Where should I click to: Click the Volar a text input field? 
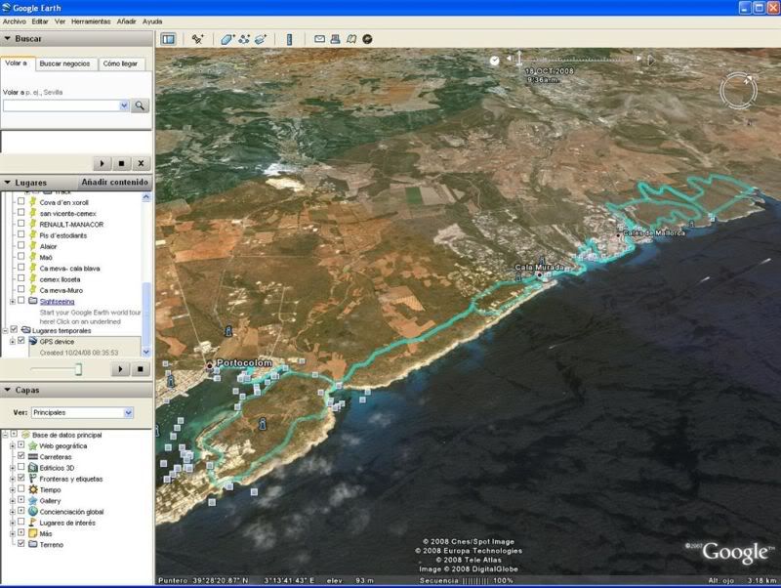pos(62,105)
